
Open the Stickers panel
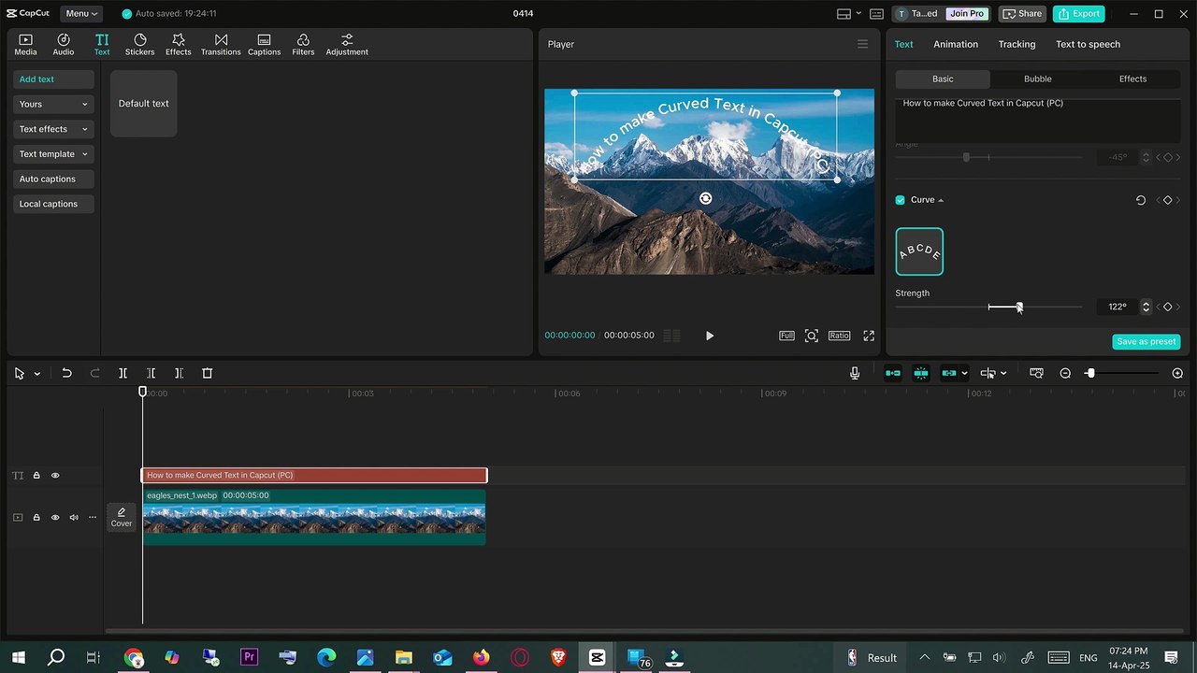[140, 44]
